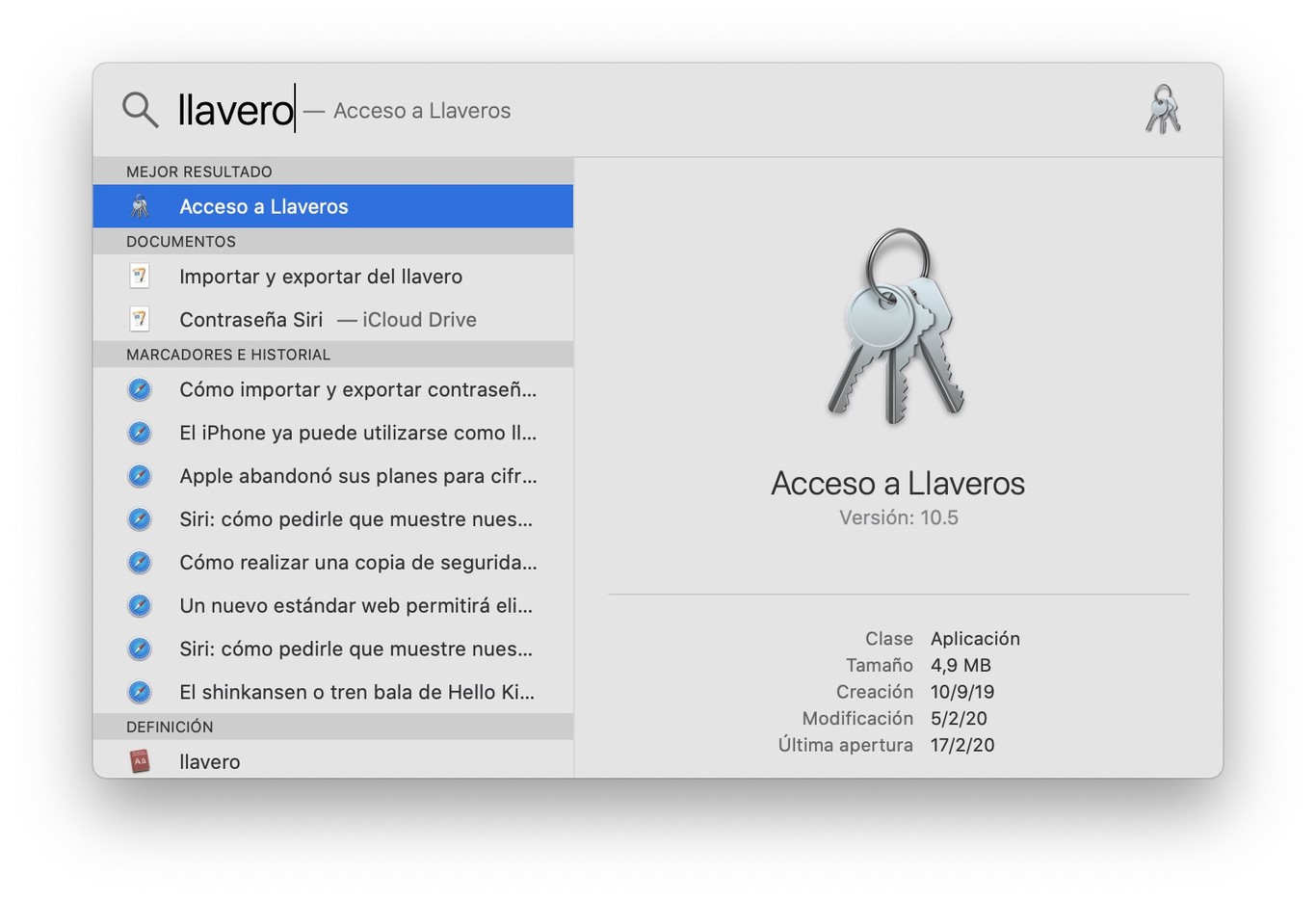Open document 'Importar y exportar del llavero'
The image size is (1316, 901).
pyautogui.click(x=333, y=277)
